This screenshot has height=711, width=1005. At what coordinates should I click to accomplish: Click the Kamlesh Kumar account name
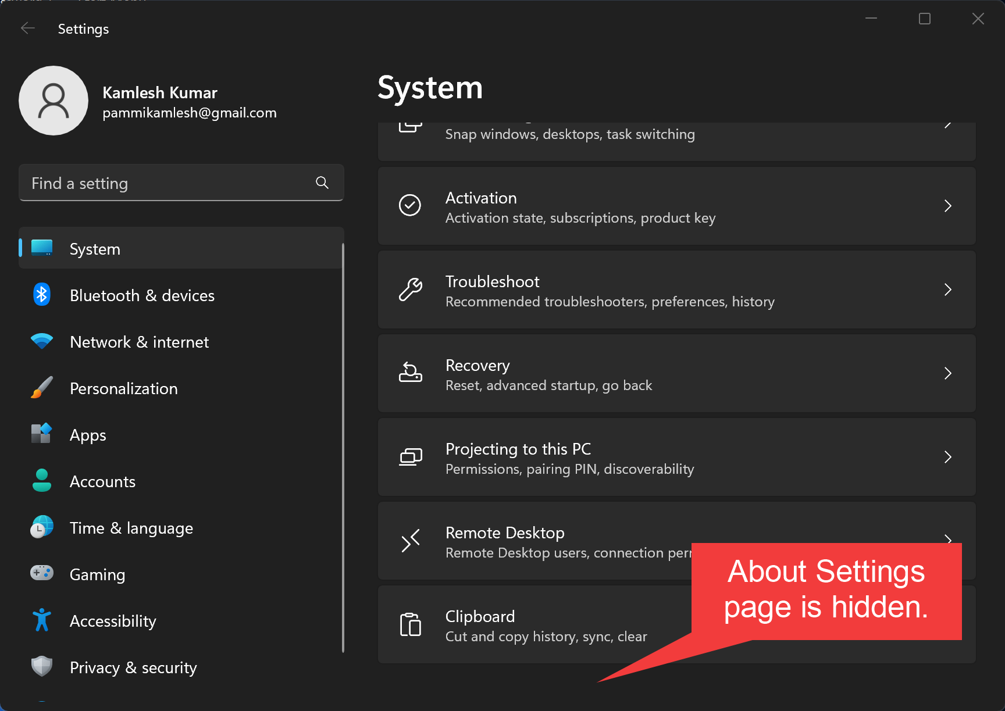point(160,92)
